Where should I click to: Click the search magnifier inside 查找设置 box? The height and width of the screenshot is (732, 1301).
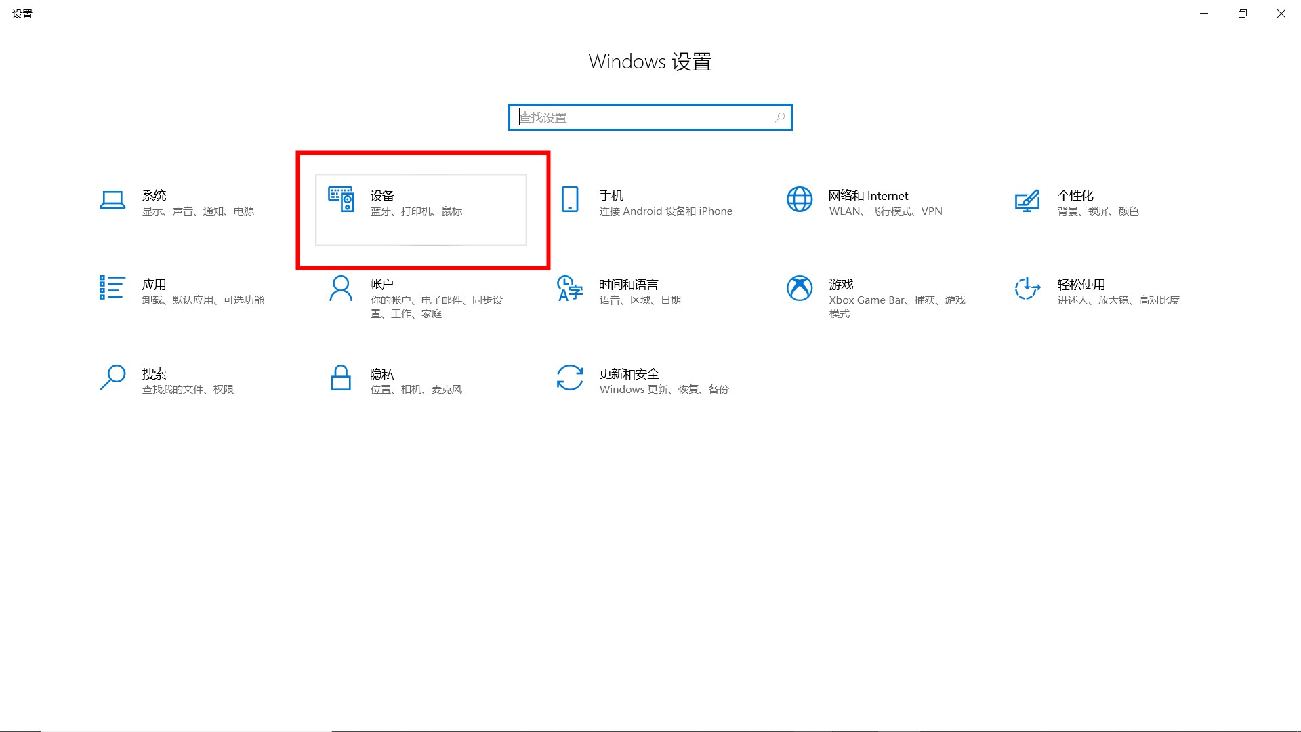point(778,117)
